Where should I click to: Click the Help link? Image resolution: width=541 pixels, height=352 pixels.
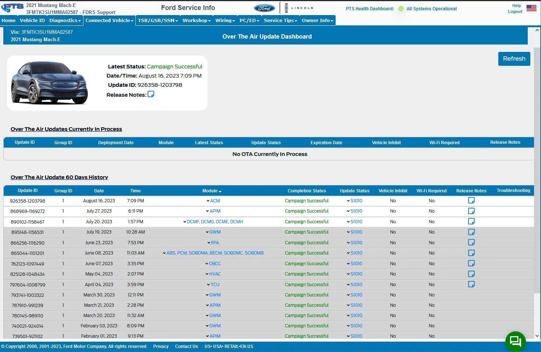click(x=517, y=6)
